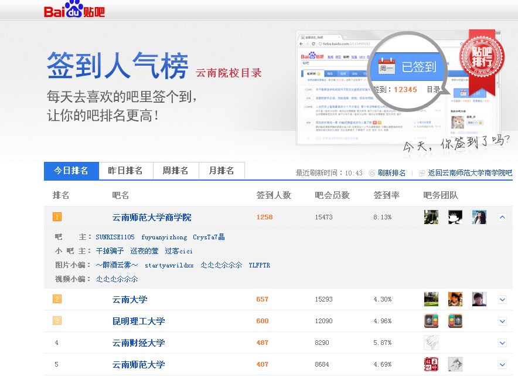Open sub-owner 巡夜的萤 profile
The height and width of the screenshot is (376, 518).
(144, 251)
